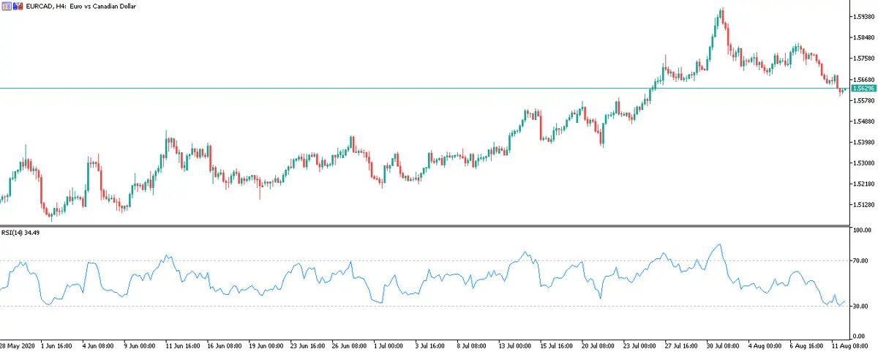Grab the divider between price chart and RSI
This screenshot has height=352, width=878.
click(x=424, y=225)
